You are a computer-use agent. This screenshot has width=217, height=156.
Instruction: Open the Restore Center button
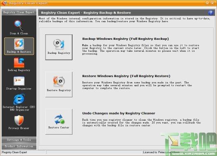[59, 122]
